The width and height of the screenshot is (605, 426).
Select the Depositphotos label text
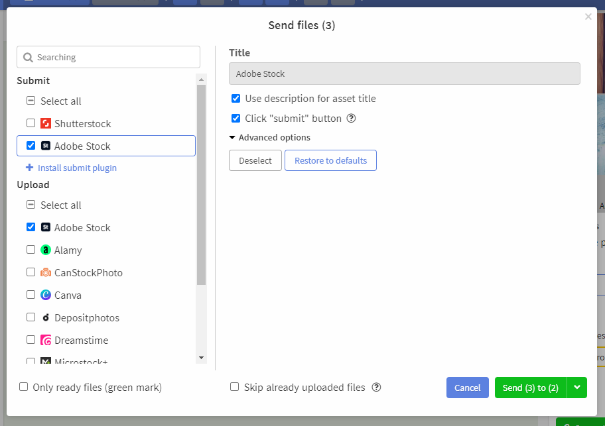pyautogui.click(x=87, y=318)
